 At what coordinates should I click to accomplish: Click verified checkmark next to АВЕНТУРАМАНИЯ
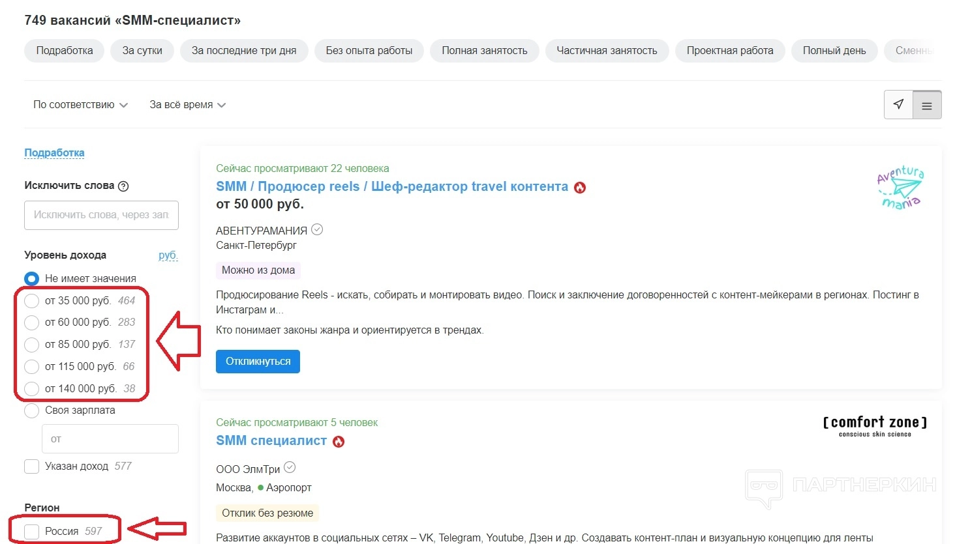(x=317, y=229)
